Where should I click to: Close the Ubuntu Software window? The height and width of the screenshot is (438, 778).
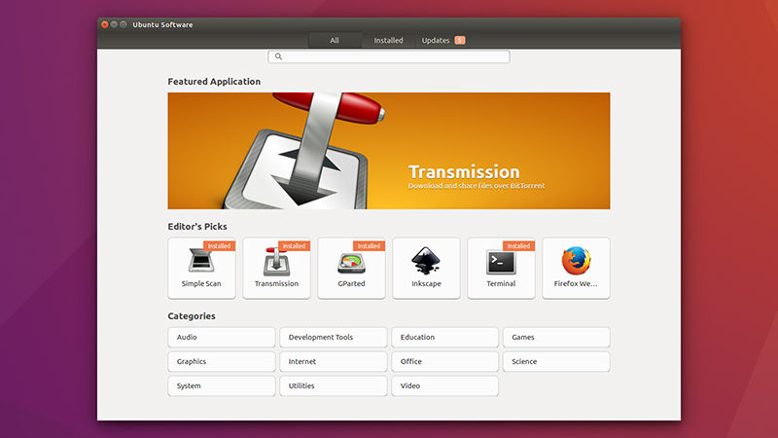[104, 23]
